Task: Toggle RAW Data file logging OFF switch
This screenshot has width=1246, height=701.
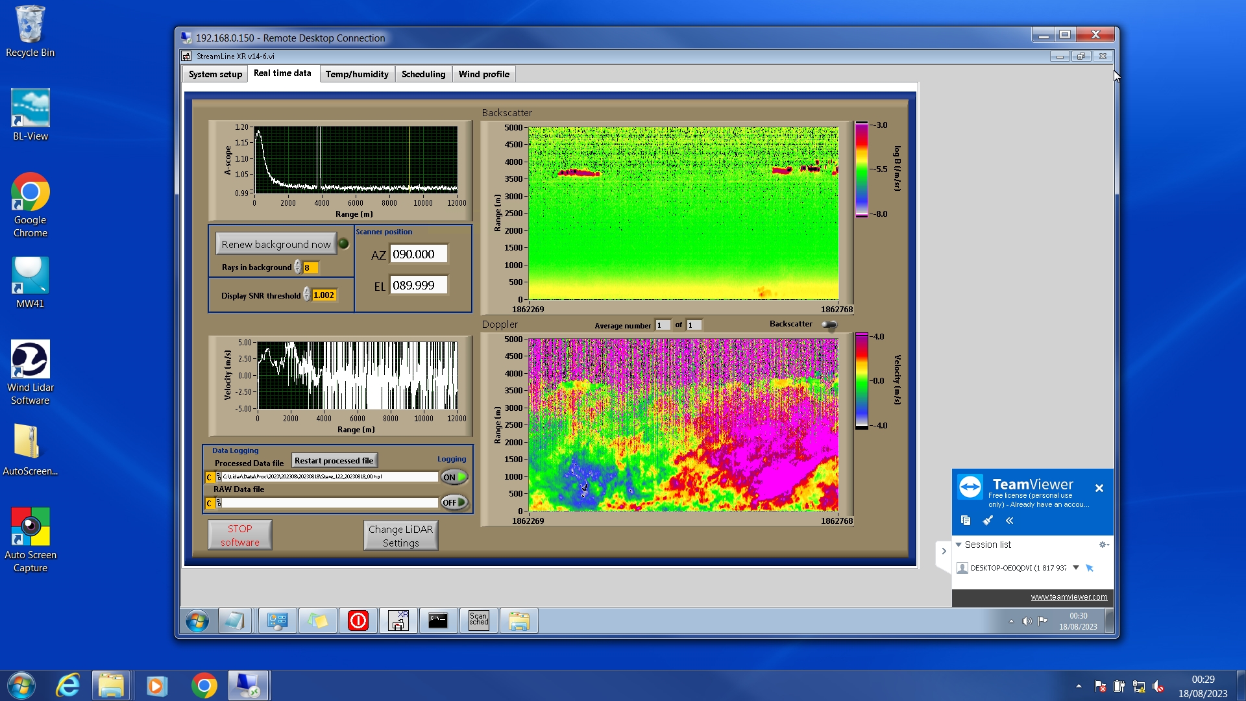Action: (454, 502)
